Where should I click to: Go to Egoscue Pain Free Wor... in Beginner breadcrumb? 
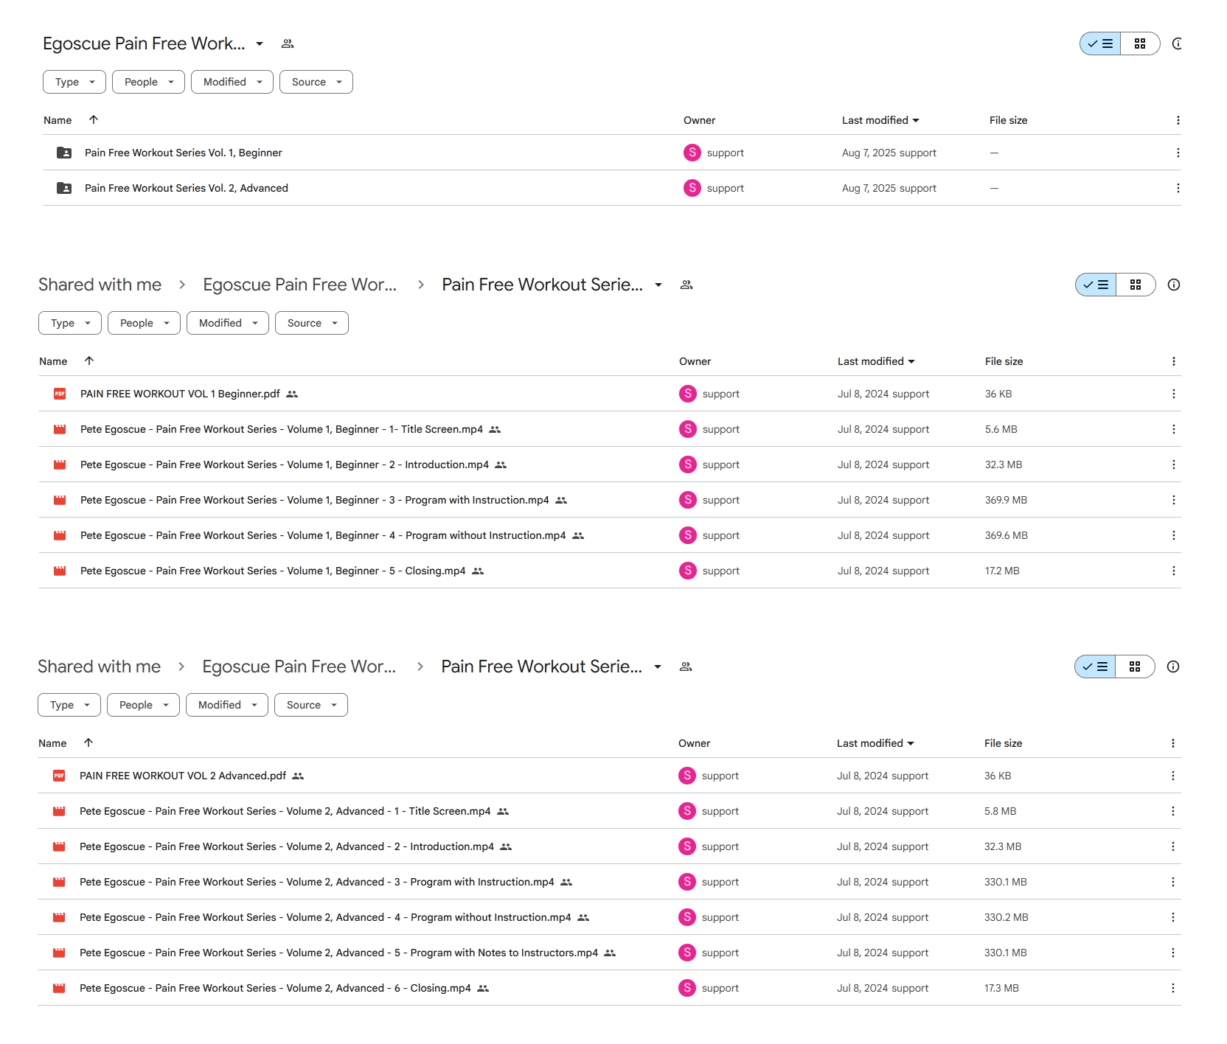click(x=299, y=285)
